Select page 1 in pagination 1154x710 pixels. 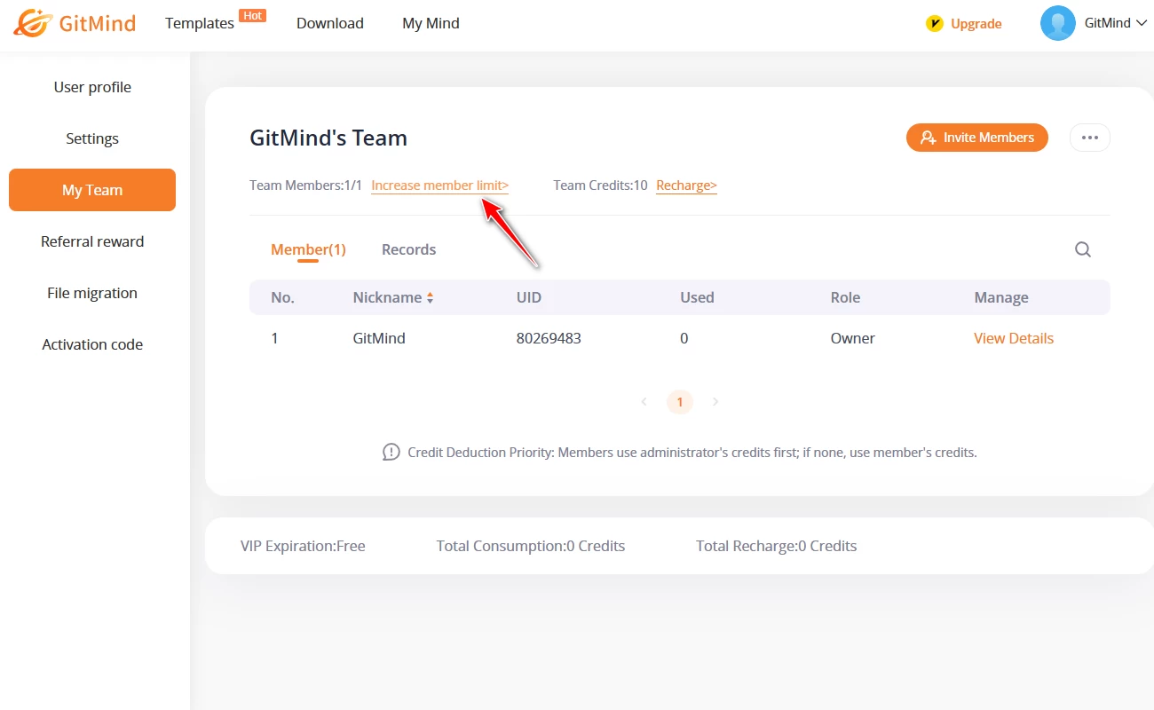(x=680, y=402)
